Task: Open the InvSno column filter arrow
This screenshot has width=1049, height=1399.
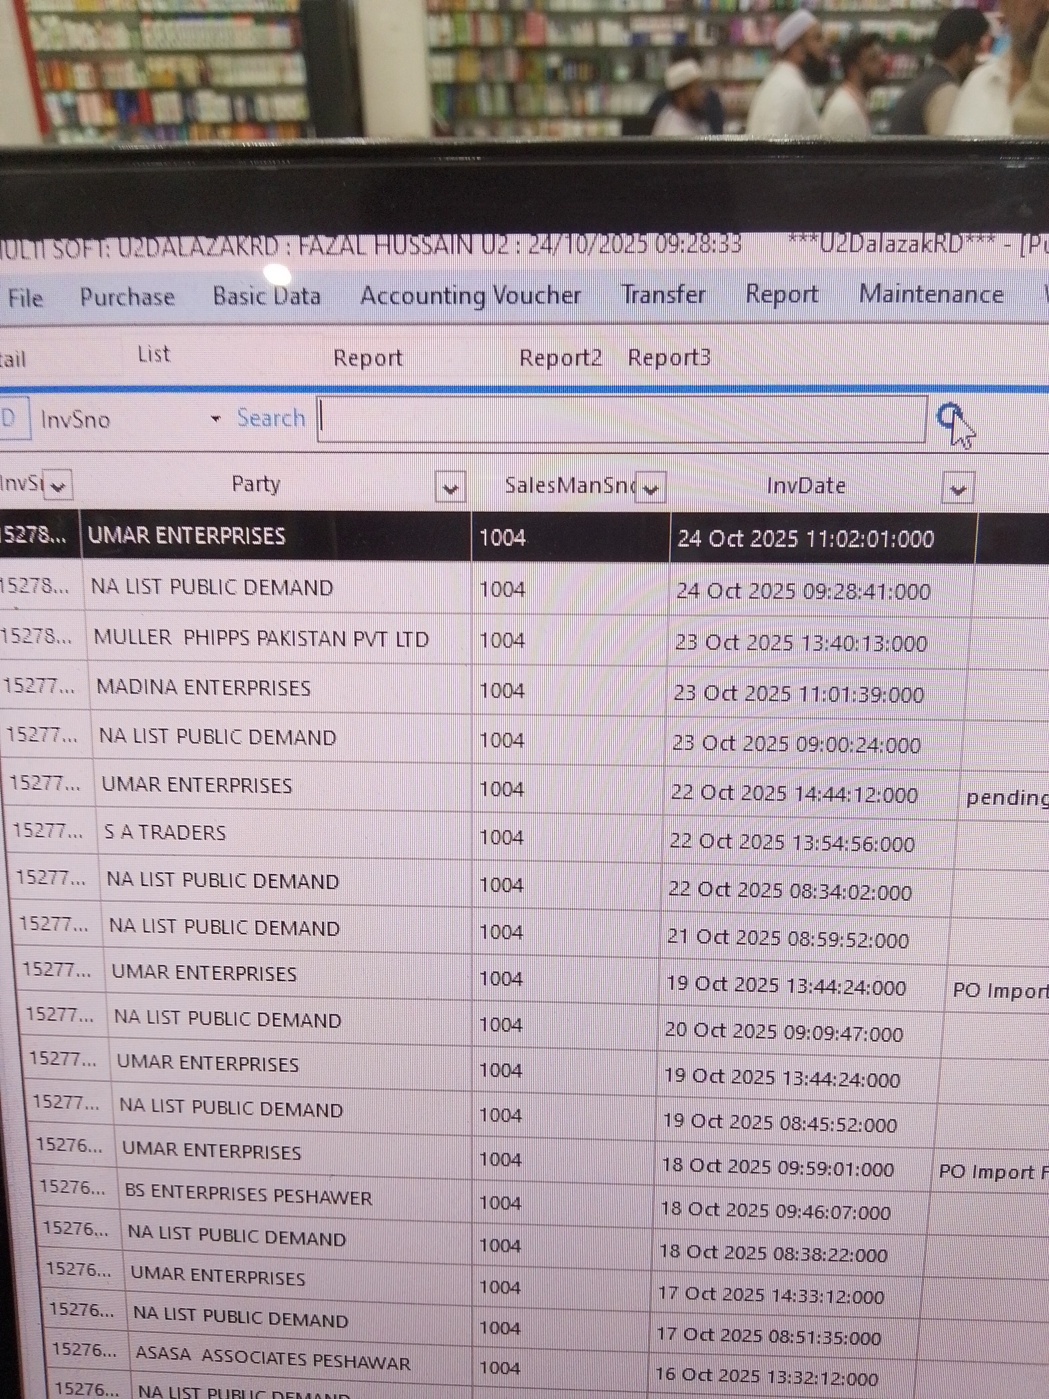Action: (x=58, y=486)
